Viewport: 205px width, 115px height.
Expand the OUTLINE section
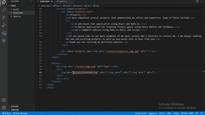[x=14, y=106]
